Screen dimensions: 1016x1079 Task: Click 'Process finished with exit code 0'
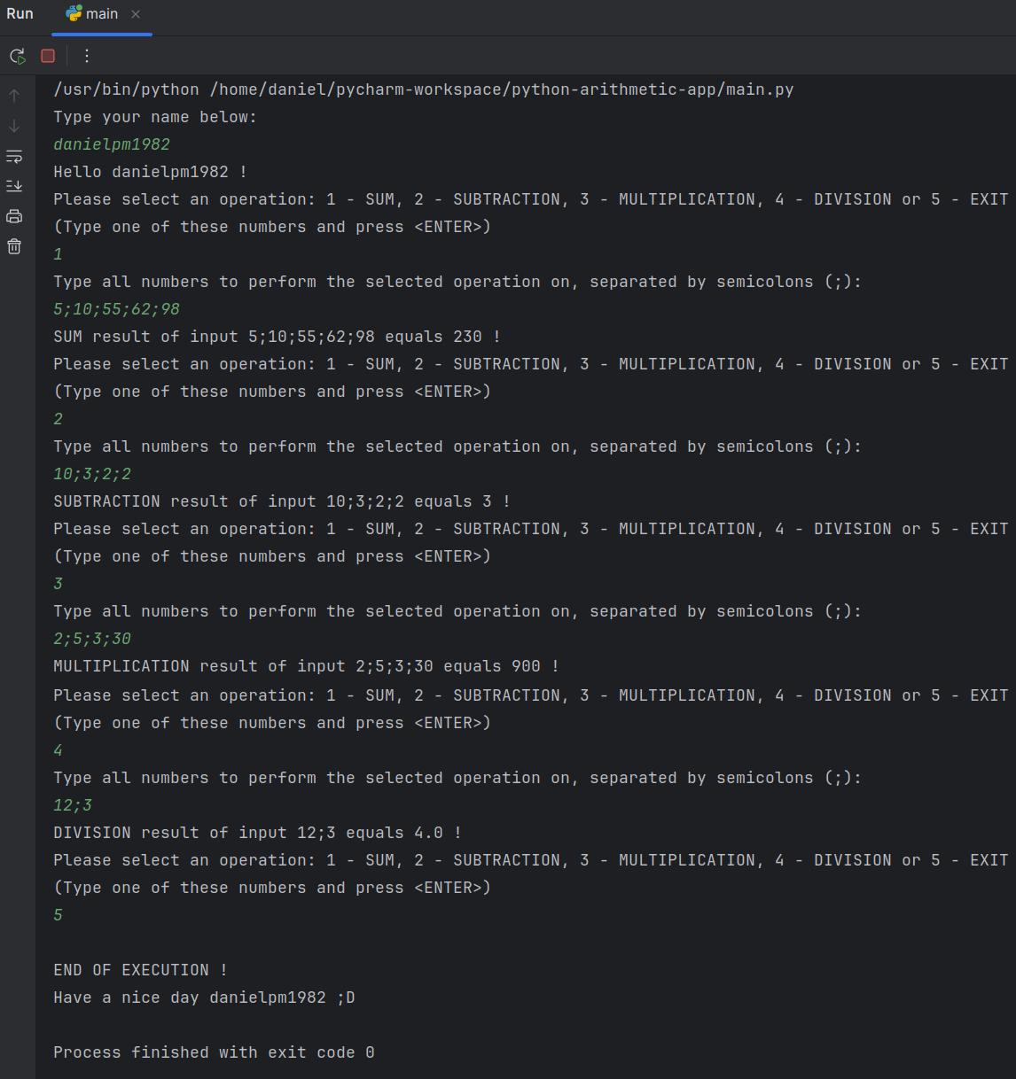214,1052
